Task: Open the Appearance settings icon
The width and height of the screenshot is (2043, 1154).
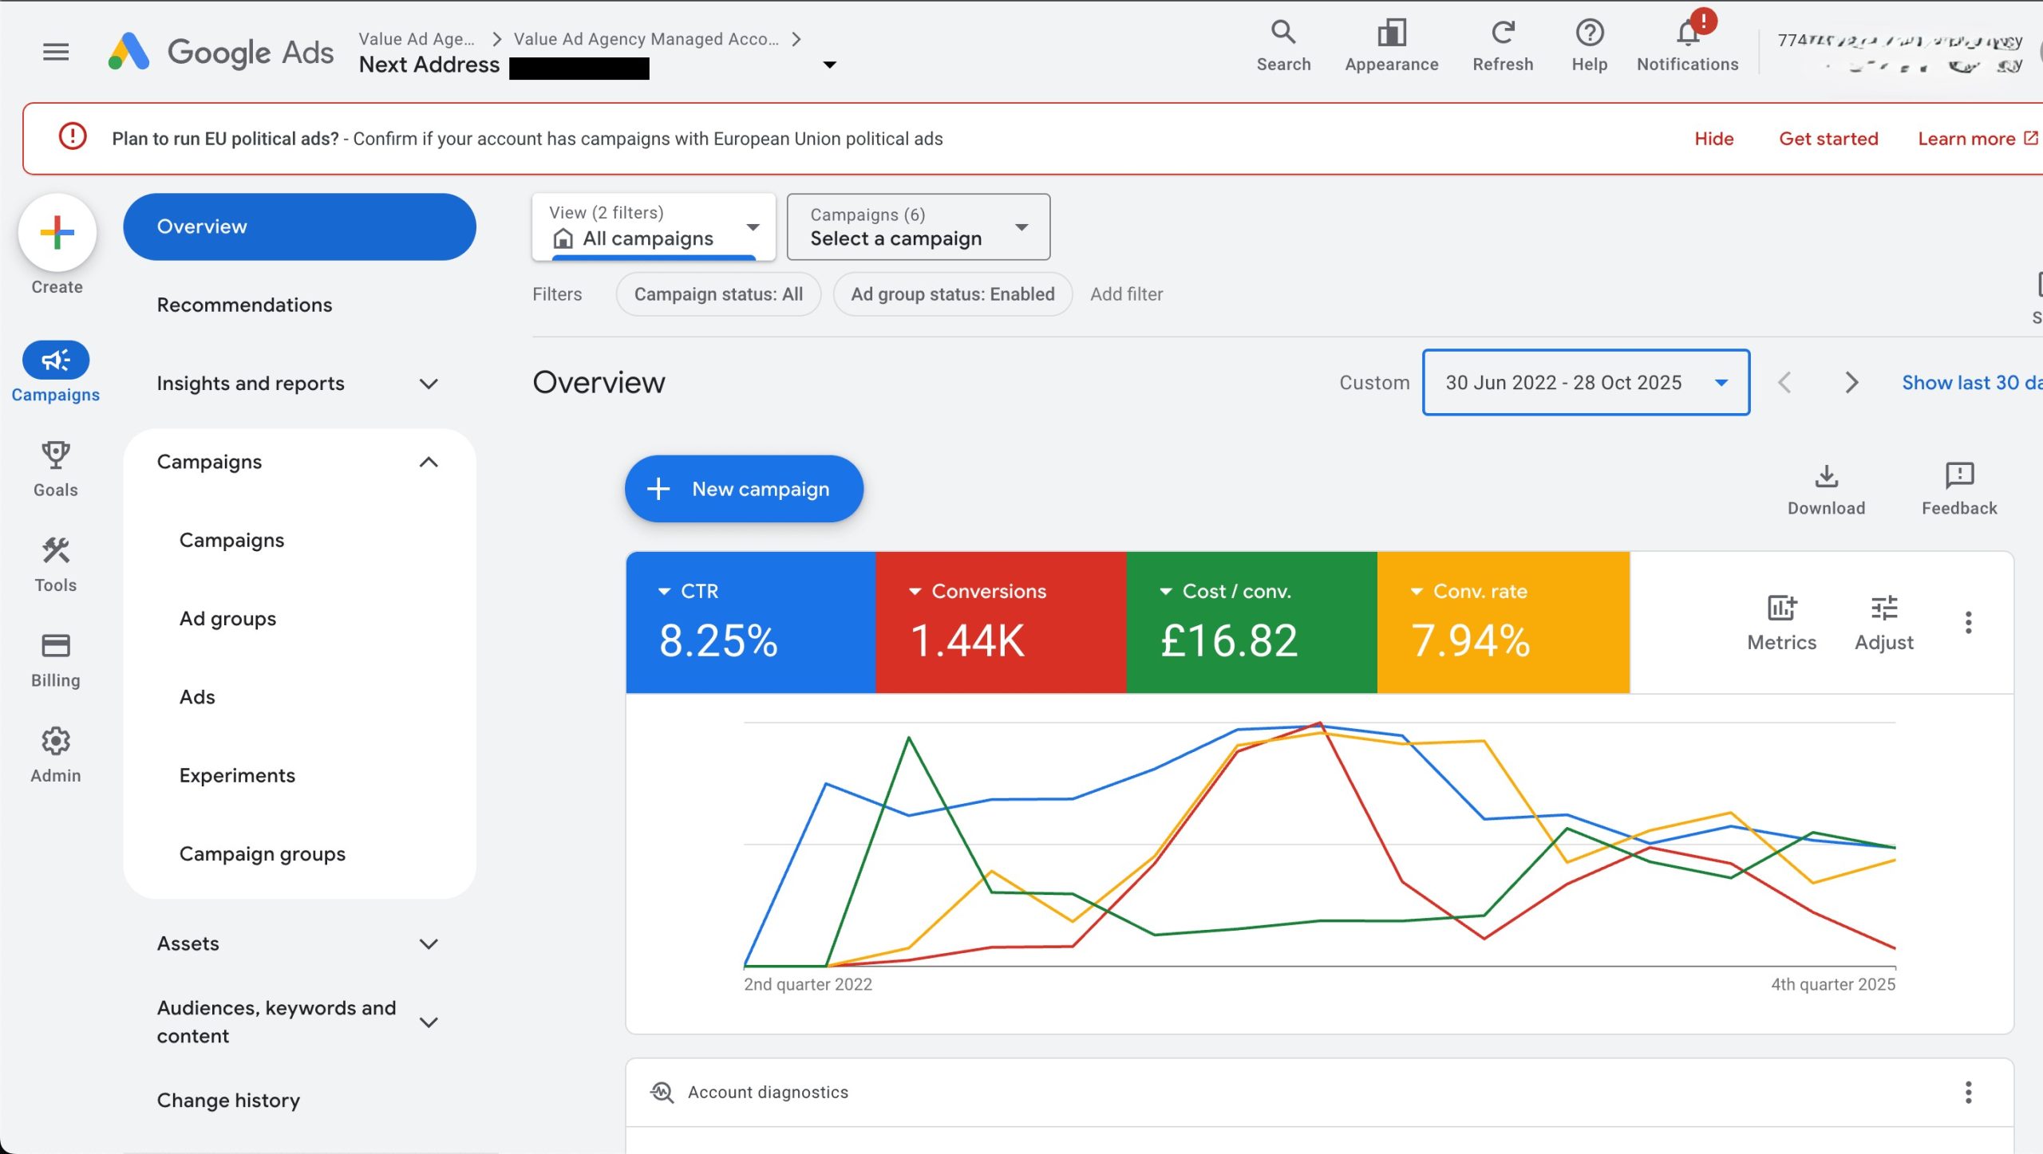Action: point(1391,33)
